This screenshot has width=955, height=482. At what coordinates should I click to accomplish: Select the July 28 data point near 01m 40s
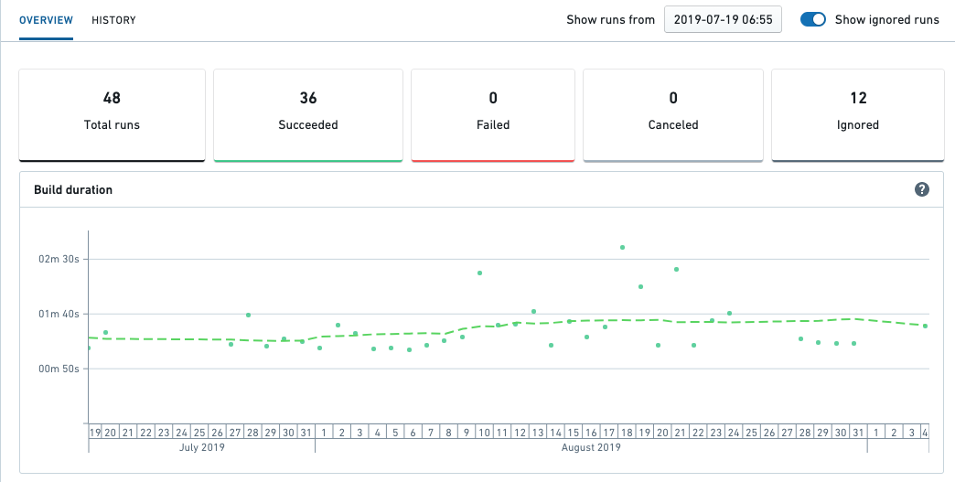click(249, 316)
